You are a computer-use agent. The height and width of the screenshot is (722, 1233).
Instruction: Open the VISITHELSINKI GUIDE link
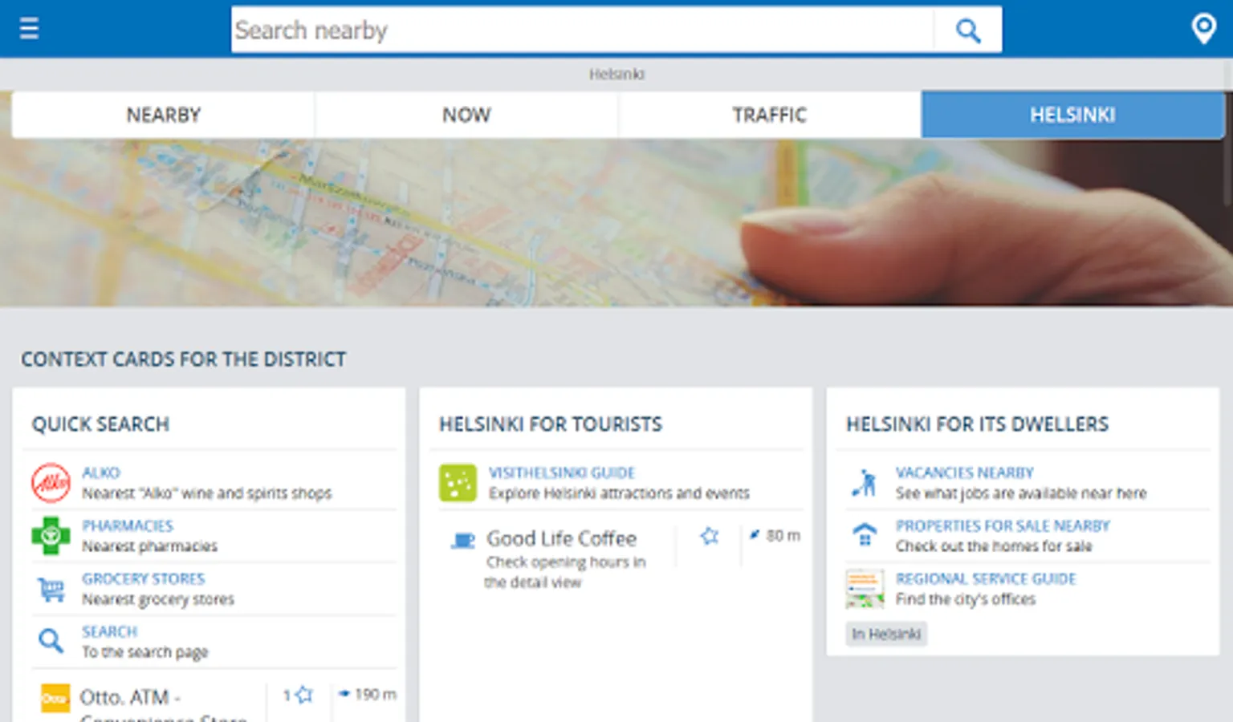tap(562, 473)
